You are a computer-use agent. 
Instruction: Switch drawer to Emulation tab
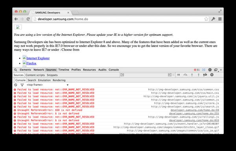pos(44,80)
